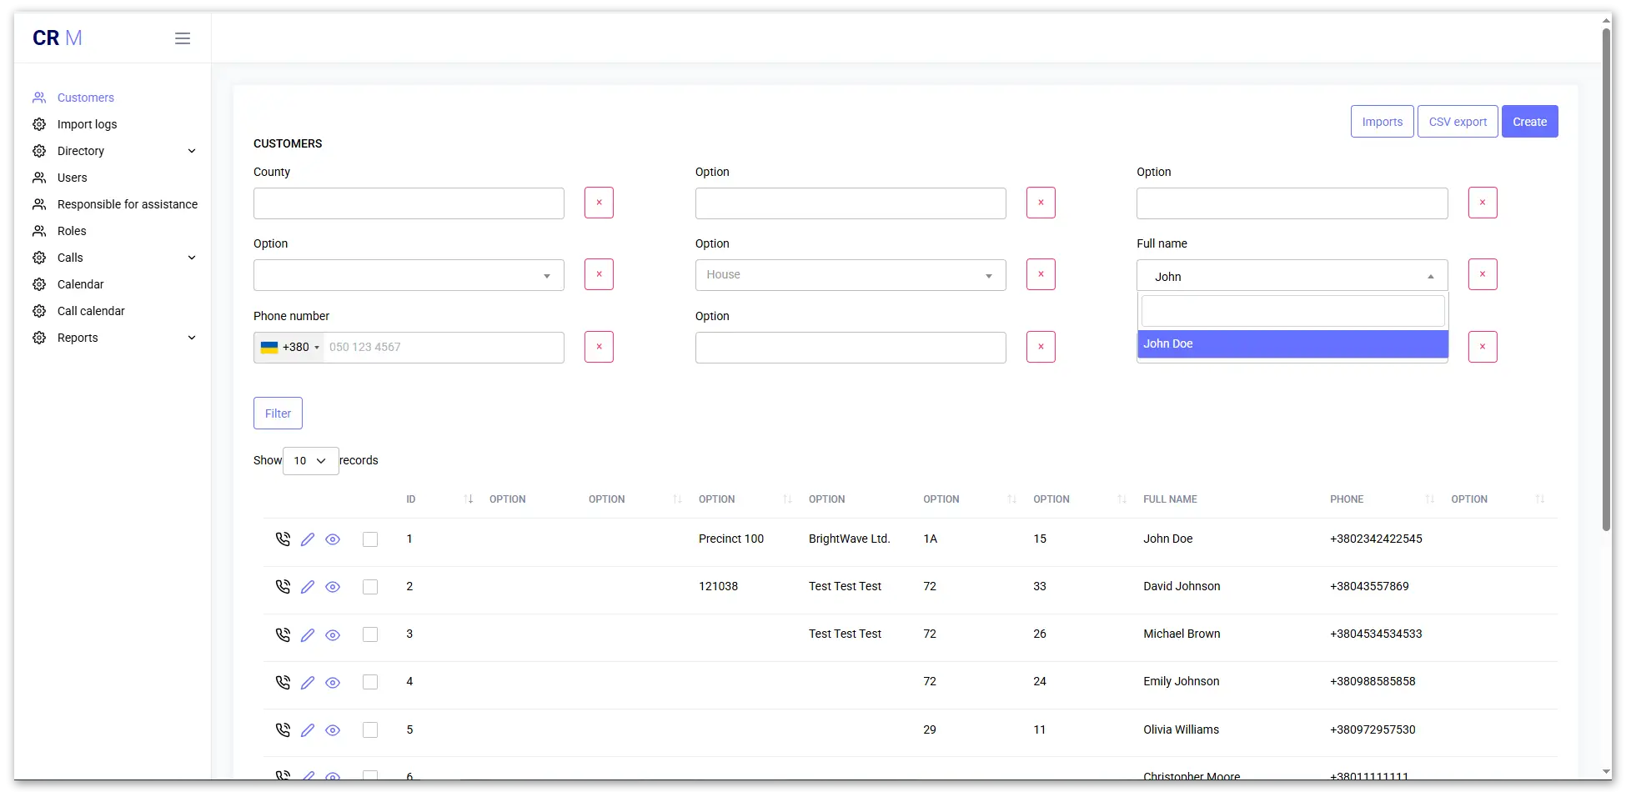Open the House option dropdown

point(850,275)
